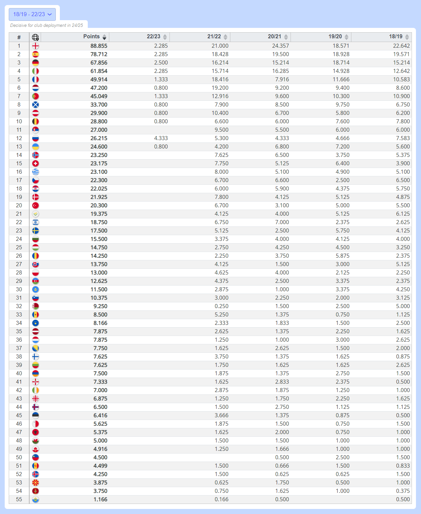Image resolution: width=421 pixels, height=514 pixels.
Task: Select the Wales flag in row 48
Action: pyautogui.click(x=35, y=441)
